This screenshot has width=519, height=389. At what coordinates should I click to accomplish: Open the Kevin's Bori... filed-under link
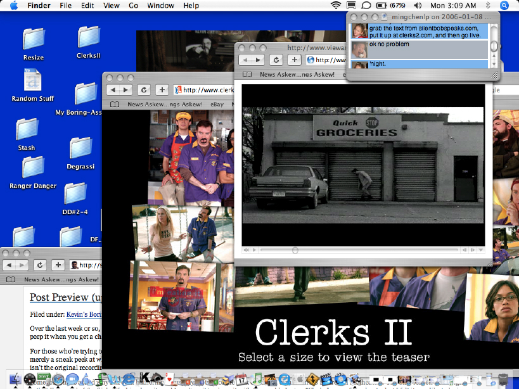pyautogui.click(x=84, y=314)
